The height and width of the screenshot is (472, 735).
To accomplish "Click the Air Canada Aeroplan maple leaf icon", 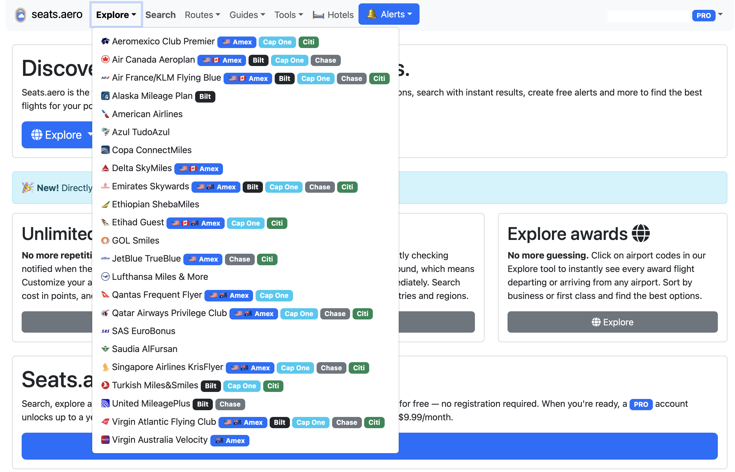I will [105, 60].
